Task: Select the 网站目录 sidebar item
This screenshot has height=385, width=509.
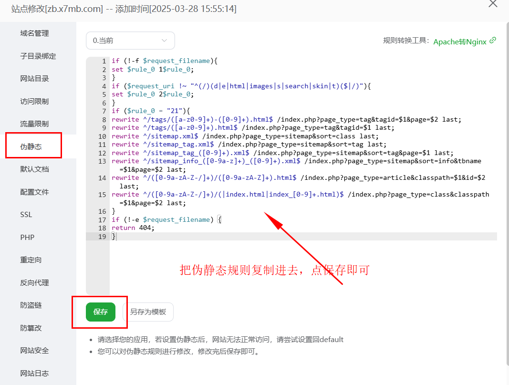Action: 34,79
